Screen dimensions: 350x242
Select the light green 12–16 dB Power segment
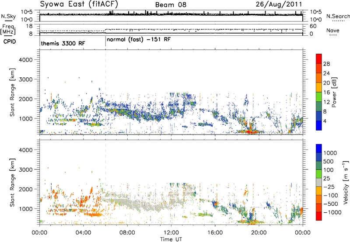[x=319, y=97]
